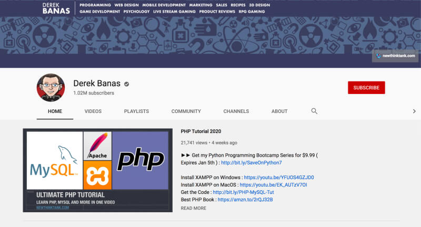Image resolution: width=421 pixels, height=227 pixels.
Task: Click the Derek Banas channel avatar
Action: click(x=51, y=88)
